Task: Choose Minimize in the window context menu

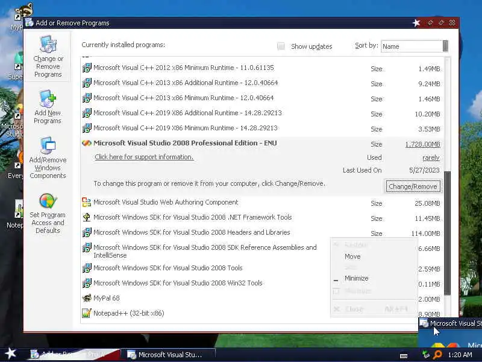Action: coord(356,278)
